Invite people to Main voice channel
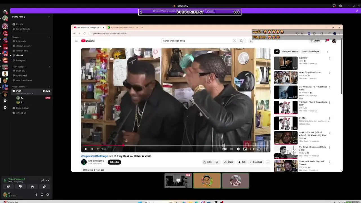 tap(46, 91)
